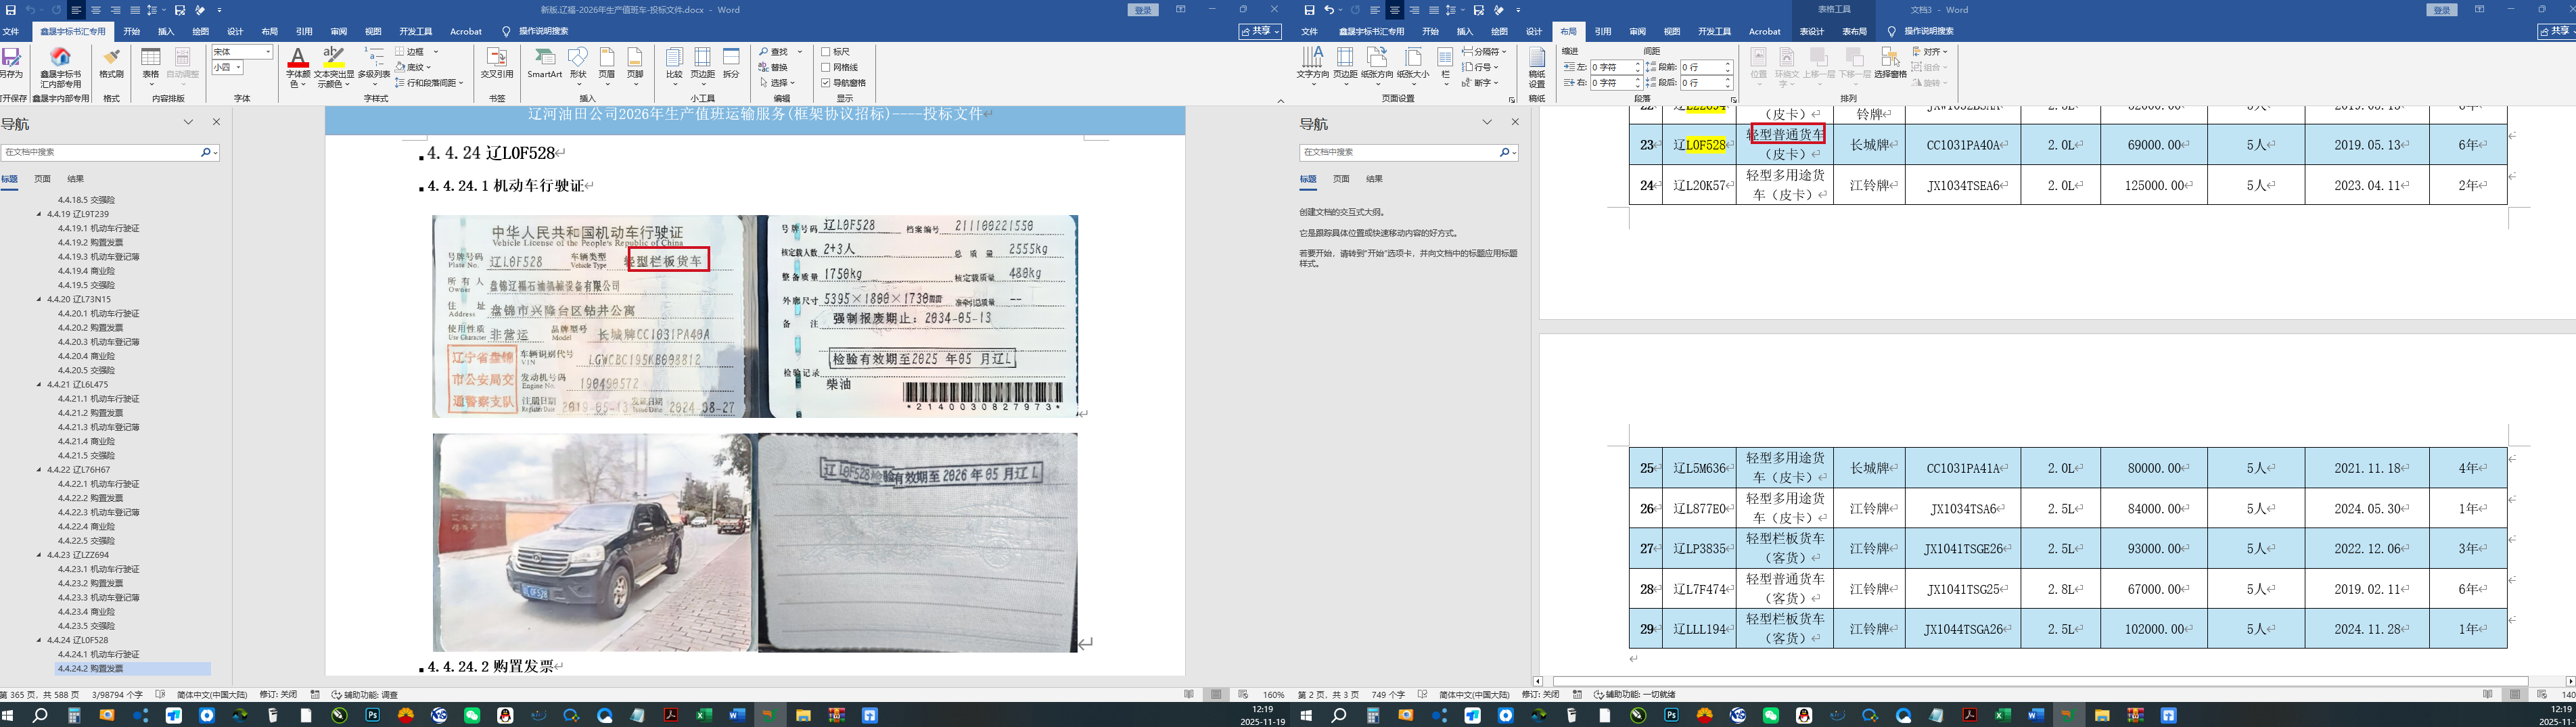Click 4.4.24.1 机动车行驶证 in navigation tree
The width and height of the screenshot is (2576, 727).
point(99,655)
